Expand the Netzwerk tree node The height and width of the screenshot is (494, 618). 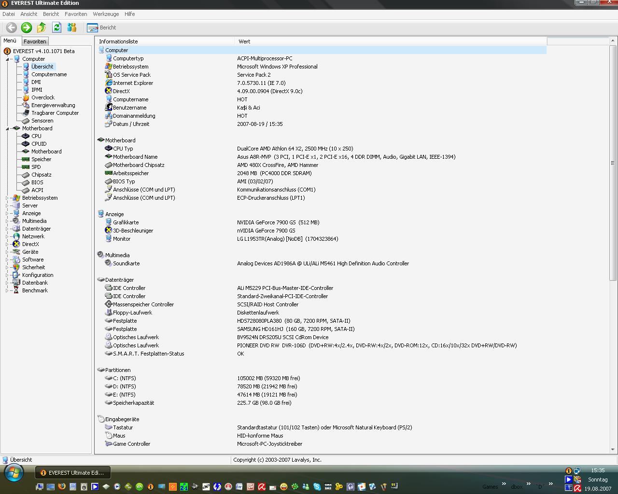pyautogui.click(x=7, y=236)
